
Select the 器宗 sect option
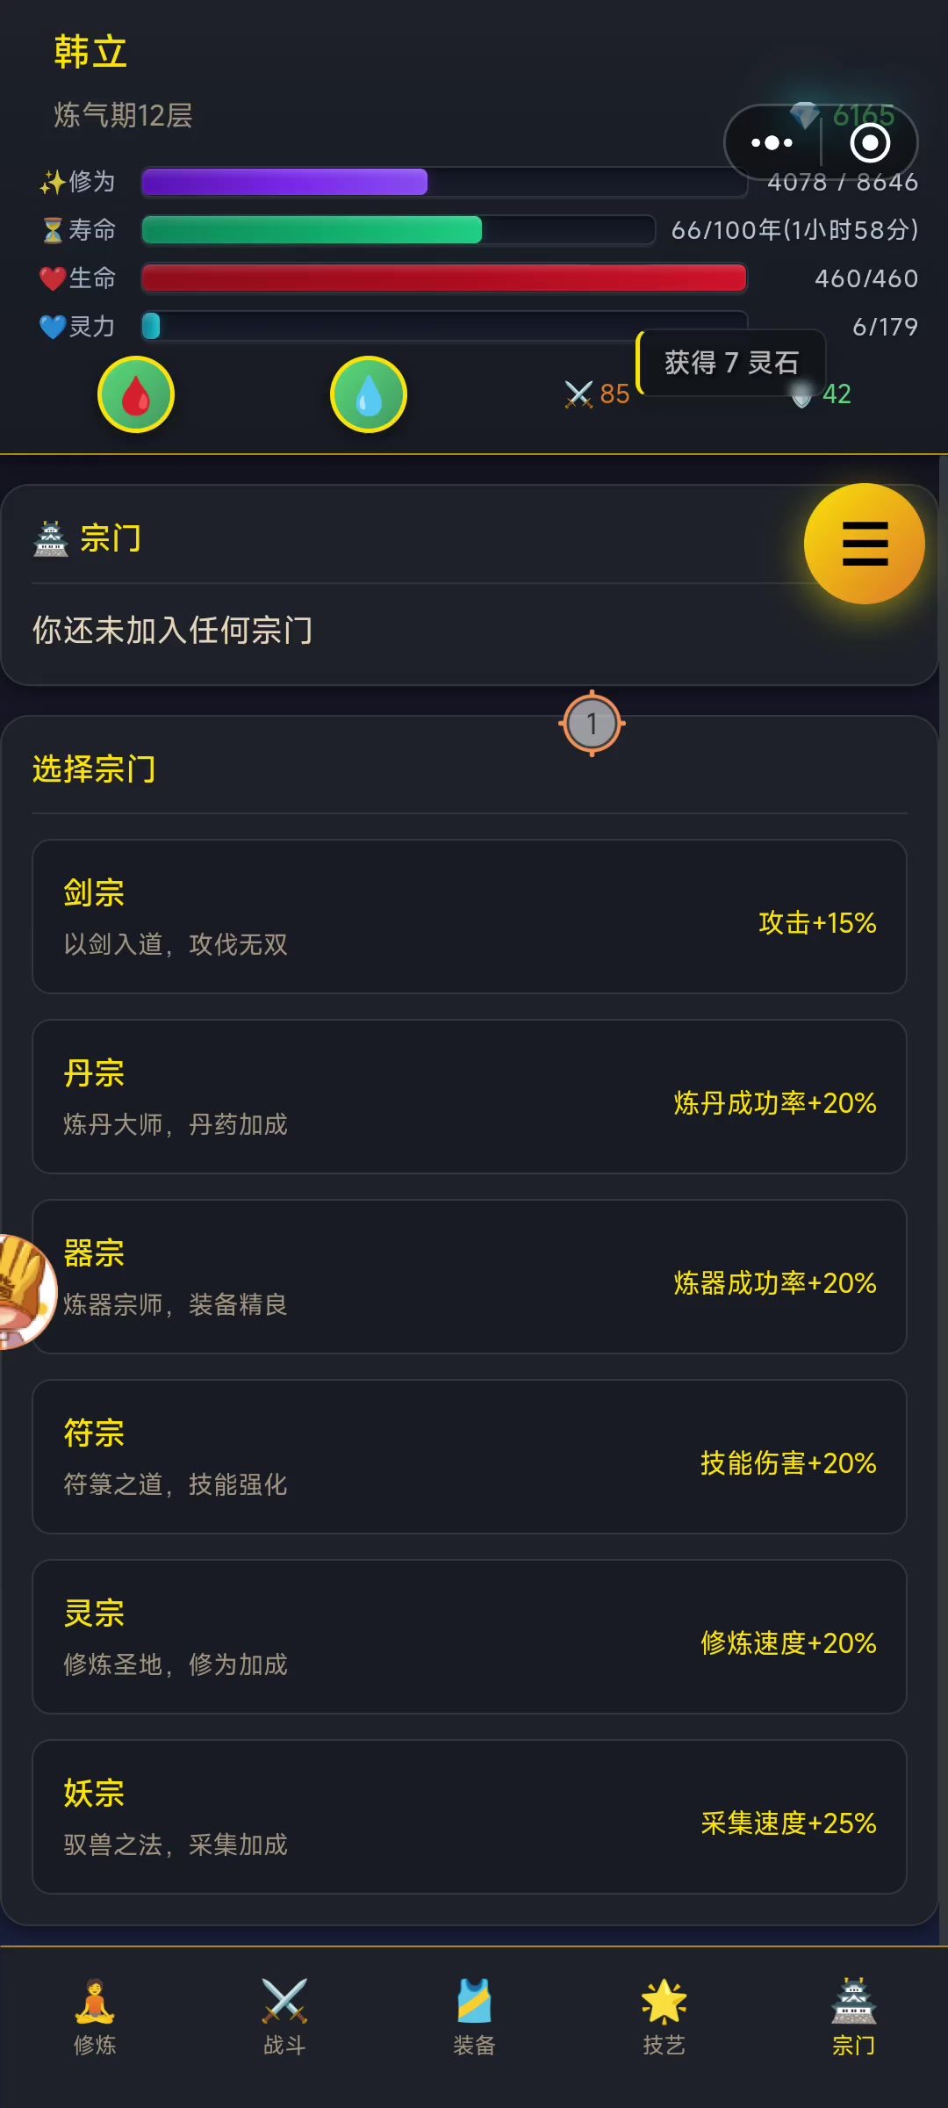[x=470, y=1277]
